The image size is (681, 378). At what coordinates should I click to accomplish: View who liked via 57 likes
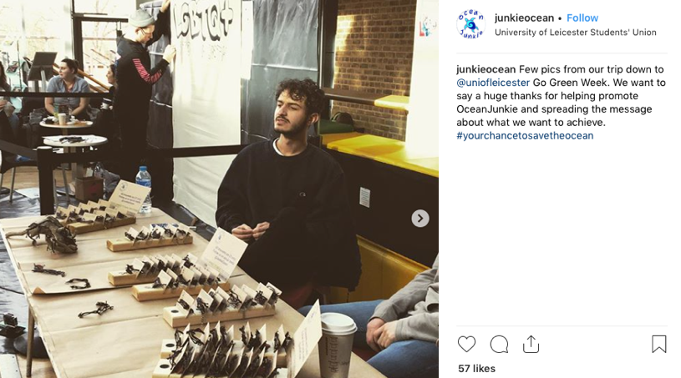pos(476,369)
